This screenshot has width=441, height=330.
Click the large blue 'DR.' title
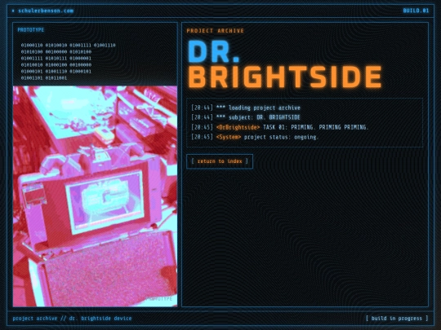213,51
